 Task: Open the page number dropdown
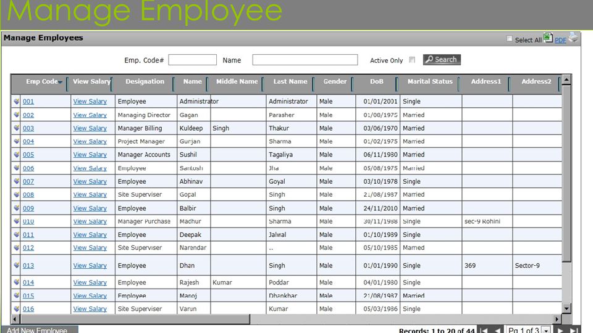[546, 331]
